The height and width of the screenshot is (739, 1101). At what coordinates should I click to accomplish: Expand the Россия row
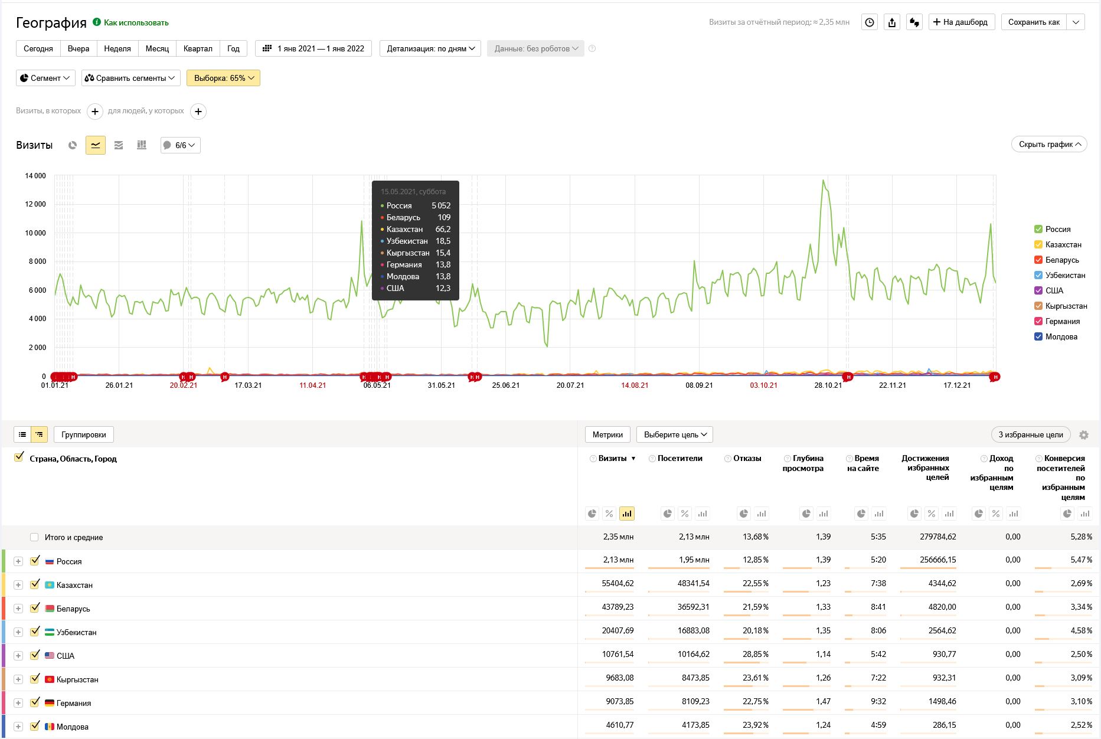[18, 561]
